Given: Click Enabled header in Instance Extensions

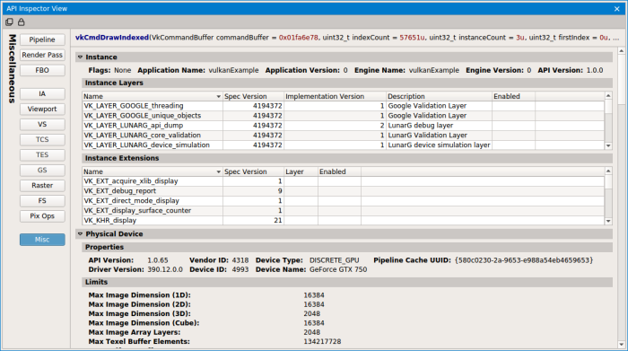Looking at the screenshot, I should click(339, 171).
